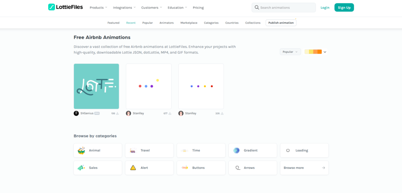Click the Arrows category icon
This screenshot has width=402, height=193.
[237, 168]
